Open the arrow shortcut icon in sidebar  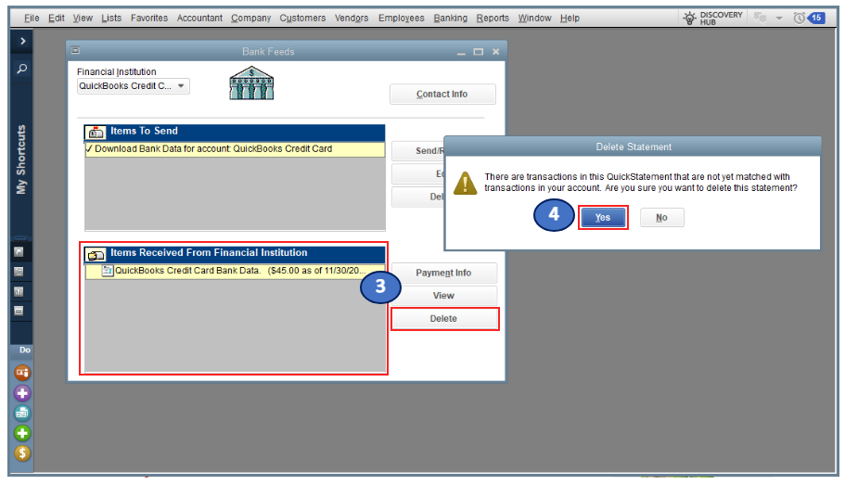click(19, 251)
